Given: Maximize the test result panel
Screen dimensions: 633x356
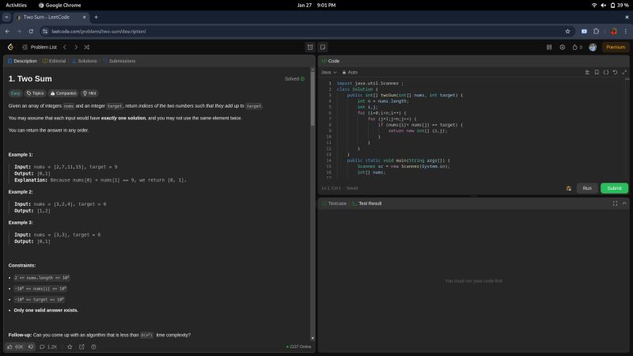Looking at the screenshot, I should [615, 203].
